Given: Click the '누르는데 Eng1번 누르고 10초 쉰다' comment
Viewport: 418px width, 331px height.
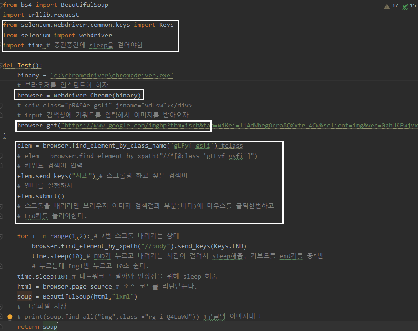Looking at the screenshot, I should click(x=90, y=266).
